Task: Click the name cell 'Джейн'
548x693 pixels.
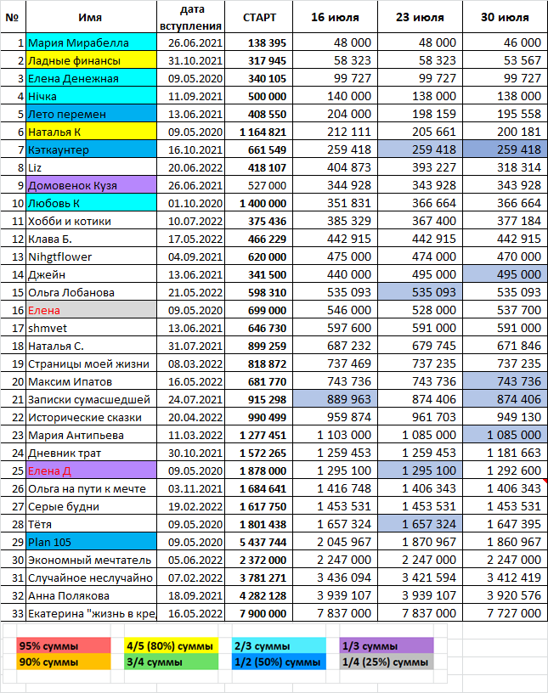Action: point(91,274)
